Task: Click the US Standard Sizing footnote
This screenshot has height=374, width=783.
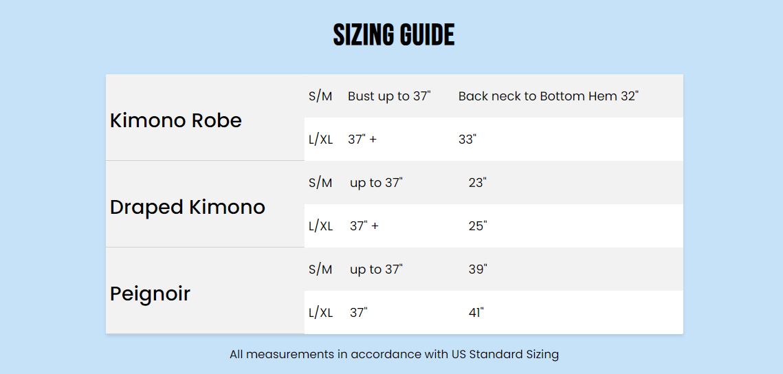Action: [394, 355]
